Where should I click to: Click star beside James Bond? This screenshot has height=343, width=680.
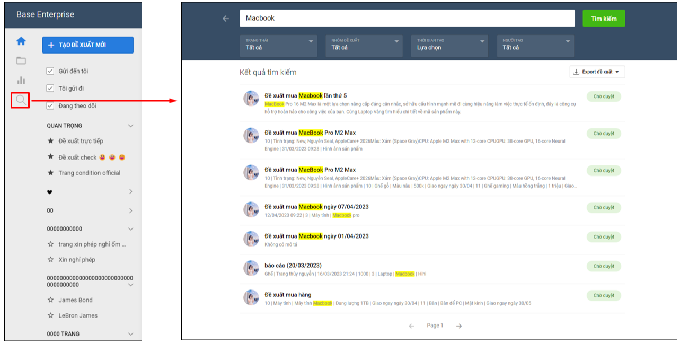point(51,300)
